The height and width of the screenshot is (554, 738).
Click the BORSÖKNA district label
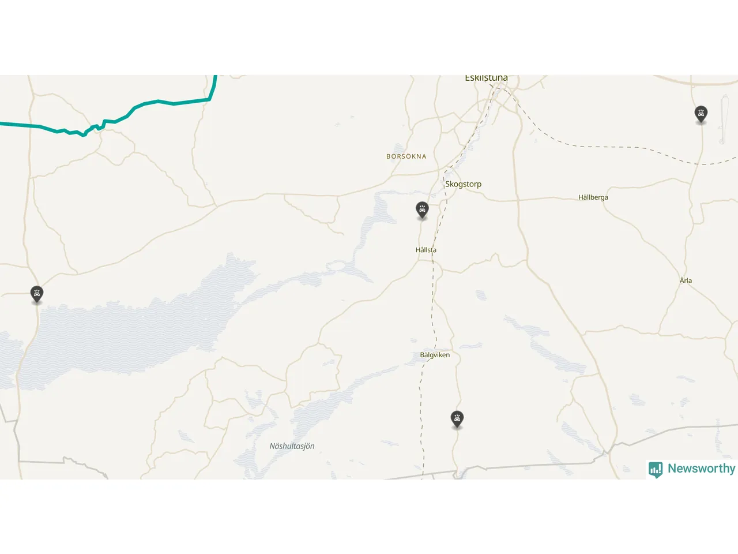406,156
